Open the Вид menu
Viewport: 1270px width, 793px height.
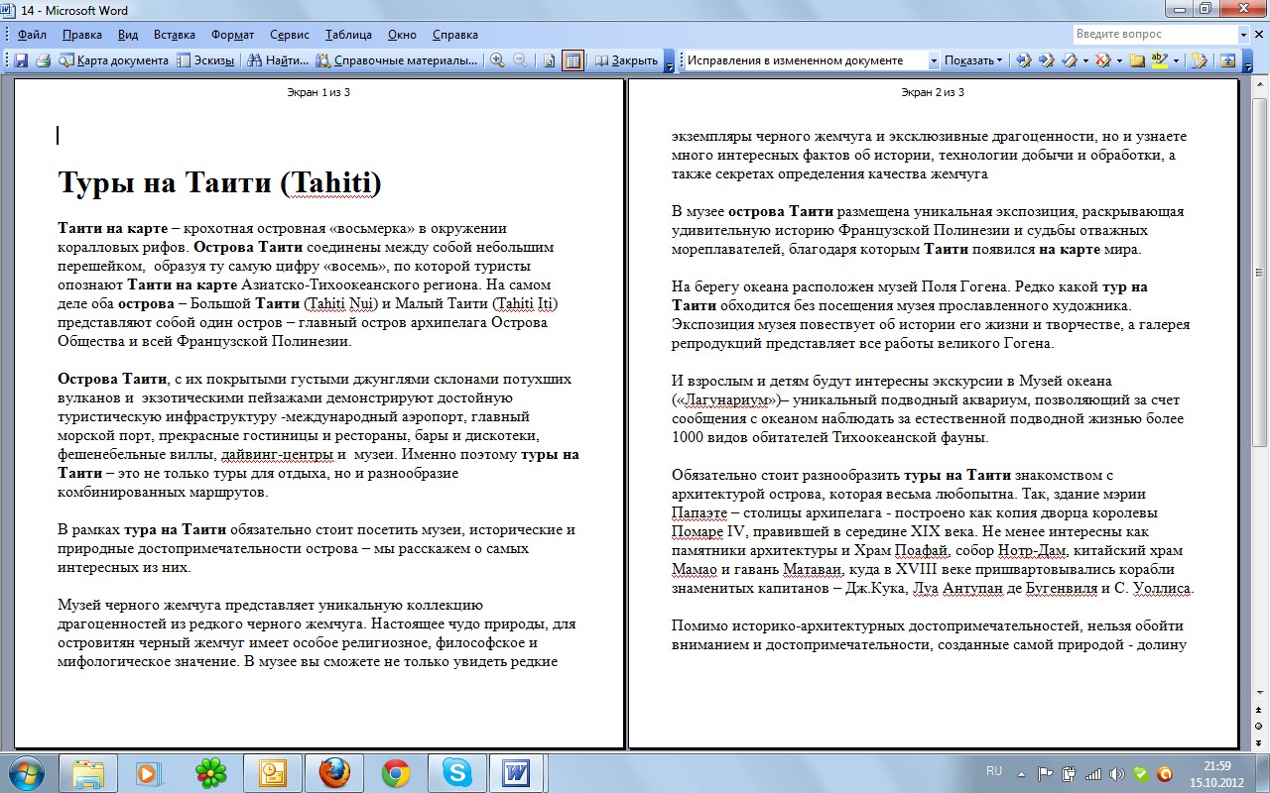[128, 34]
